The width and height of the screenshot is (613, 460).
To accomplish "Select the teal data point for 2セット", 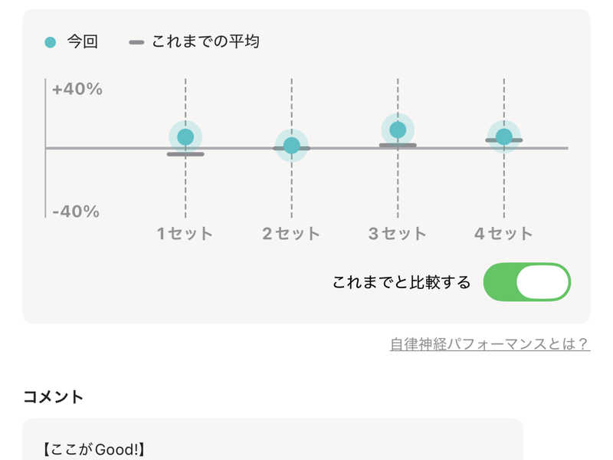I will [x=292, y=146].
